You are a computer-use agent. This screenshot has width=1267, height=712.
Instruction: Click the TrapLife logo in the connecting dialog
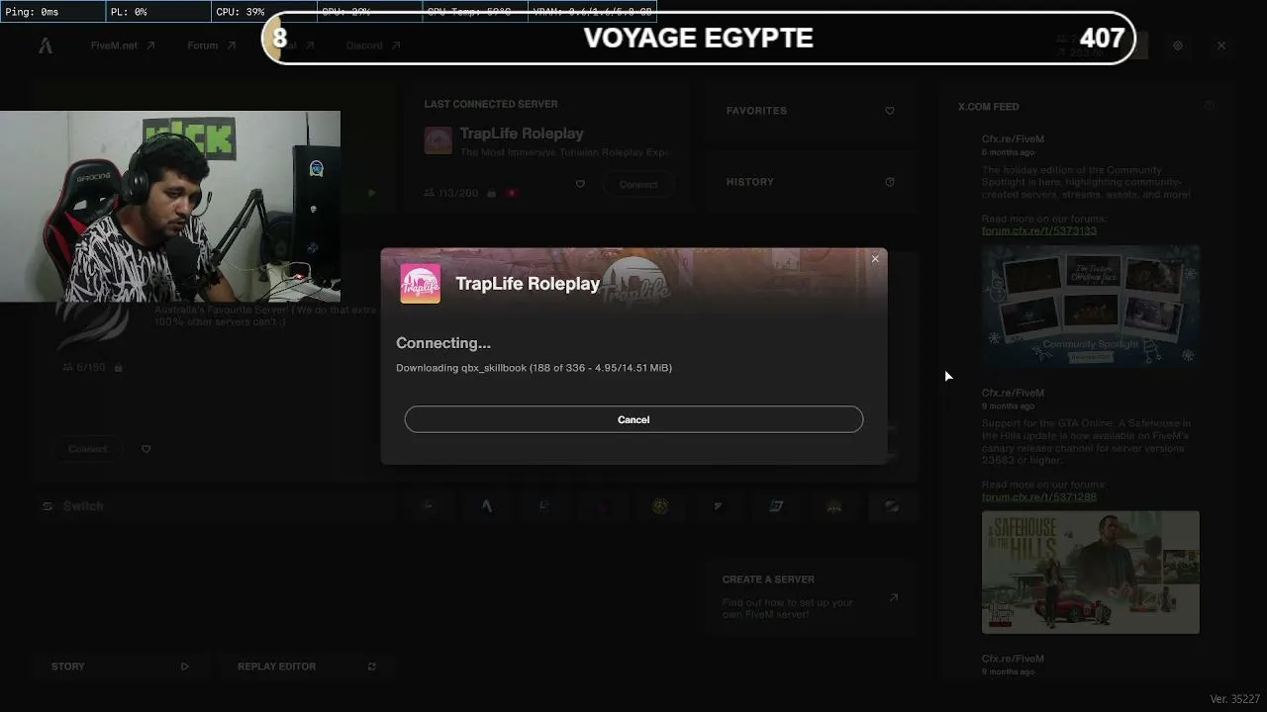pyautogui.click(x=421, y=284)
